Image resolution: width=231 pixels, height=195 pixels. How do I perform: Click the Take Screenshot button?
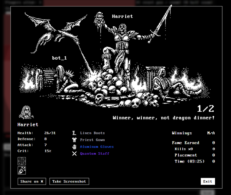point(69,181)
